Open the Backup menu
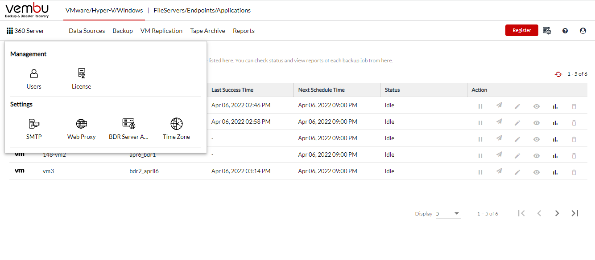595x260 pixels. click(x=123, y=31)
